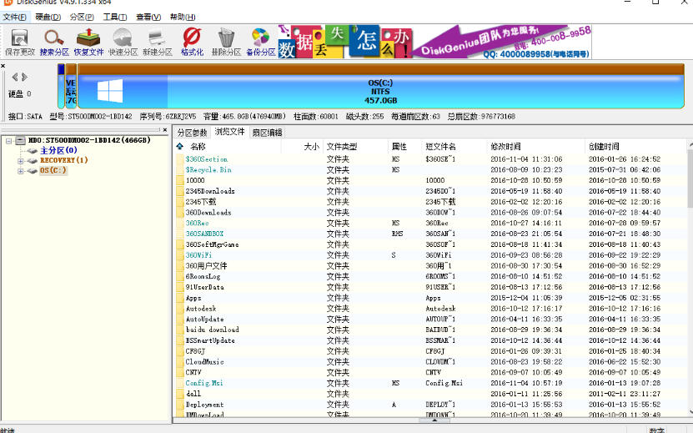Viewport: 693px width, 433px height.
Task: Select the OS(C:) NTFS partition bar
Action: [380, 86]
